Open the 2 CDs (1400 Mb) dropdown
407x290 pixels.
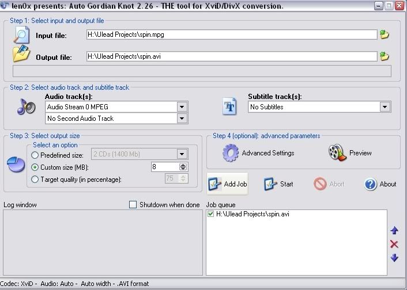(x=182, y=154)
